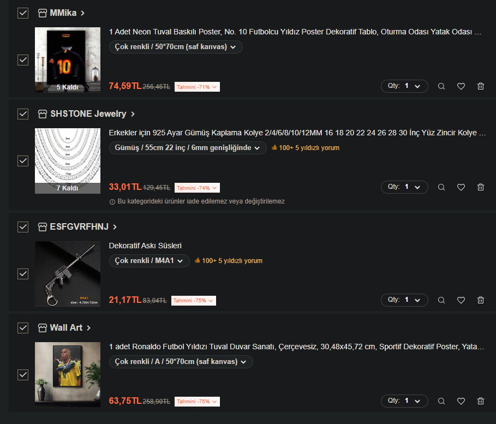Change variant Gümüş / 55cm 22 inç
Image resolution: width=496 pixels, height=424 pixels.
pos(188,148)
